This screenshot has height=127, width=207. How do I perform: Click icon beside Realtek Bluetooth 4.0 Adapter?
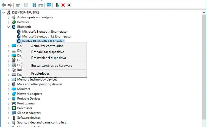pos(19,41)
